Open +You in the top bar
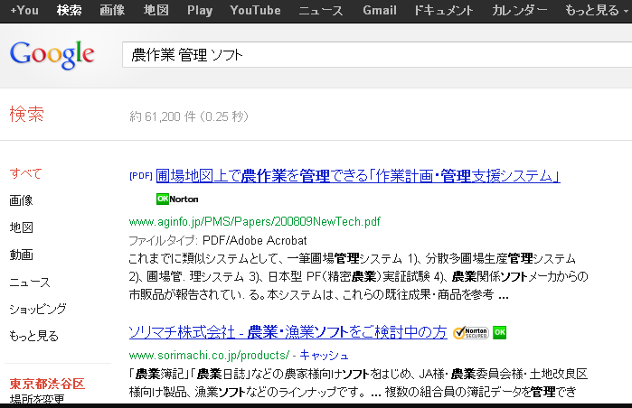The image size is (632, 408). coord(24,11)
